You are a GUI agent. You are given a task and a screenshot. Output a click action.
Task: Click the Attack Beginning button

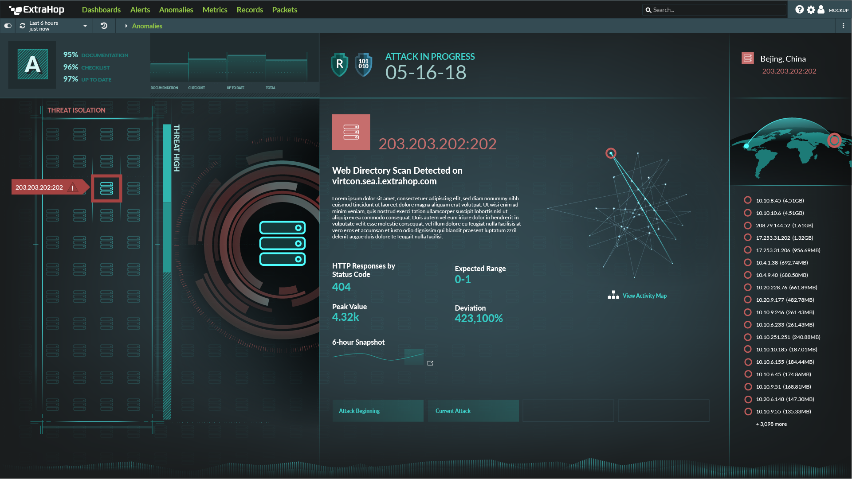coord(378,411)
